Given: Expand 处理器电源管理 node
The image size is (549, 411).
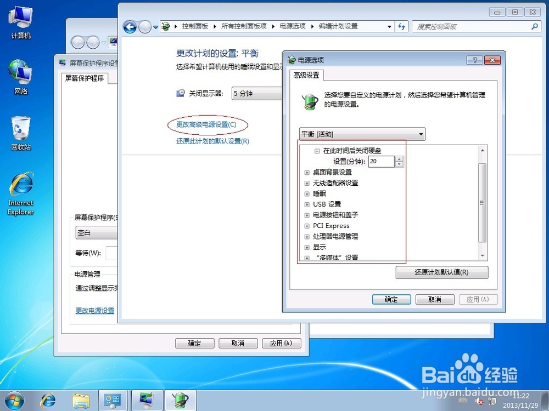Looking at the screenshot, I should (x=307, y=237).
